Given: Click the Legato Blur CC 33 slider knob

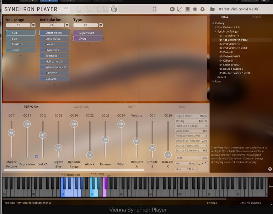Looking at the screenshot, I should coord(58,148).
